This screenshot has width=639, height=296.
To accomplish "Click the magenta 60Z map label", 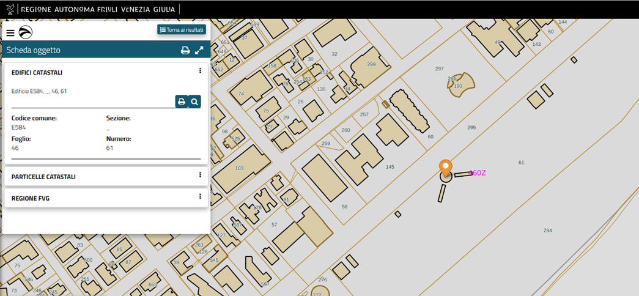I will (x=478, y=173).
